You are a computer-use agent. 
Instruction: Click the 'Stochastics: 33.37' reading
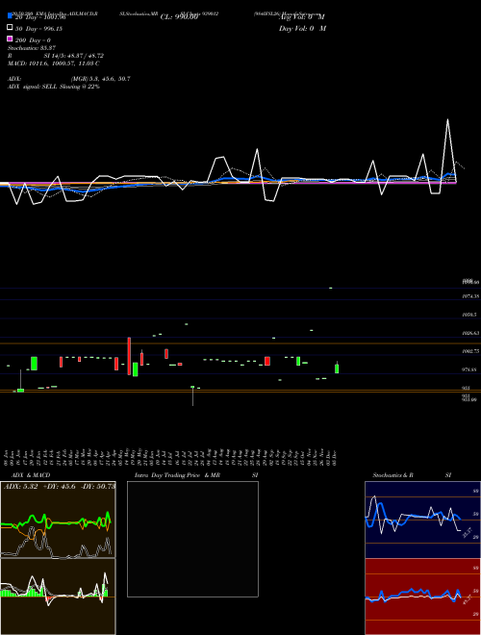coord(32,48)
